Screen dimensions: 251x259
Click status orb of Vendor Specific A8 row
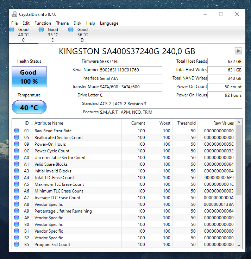pyautogui.click(x=17, y=204)
